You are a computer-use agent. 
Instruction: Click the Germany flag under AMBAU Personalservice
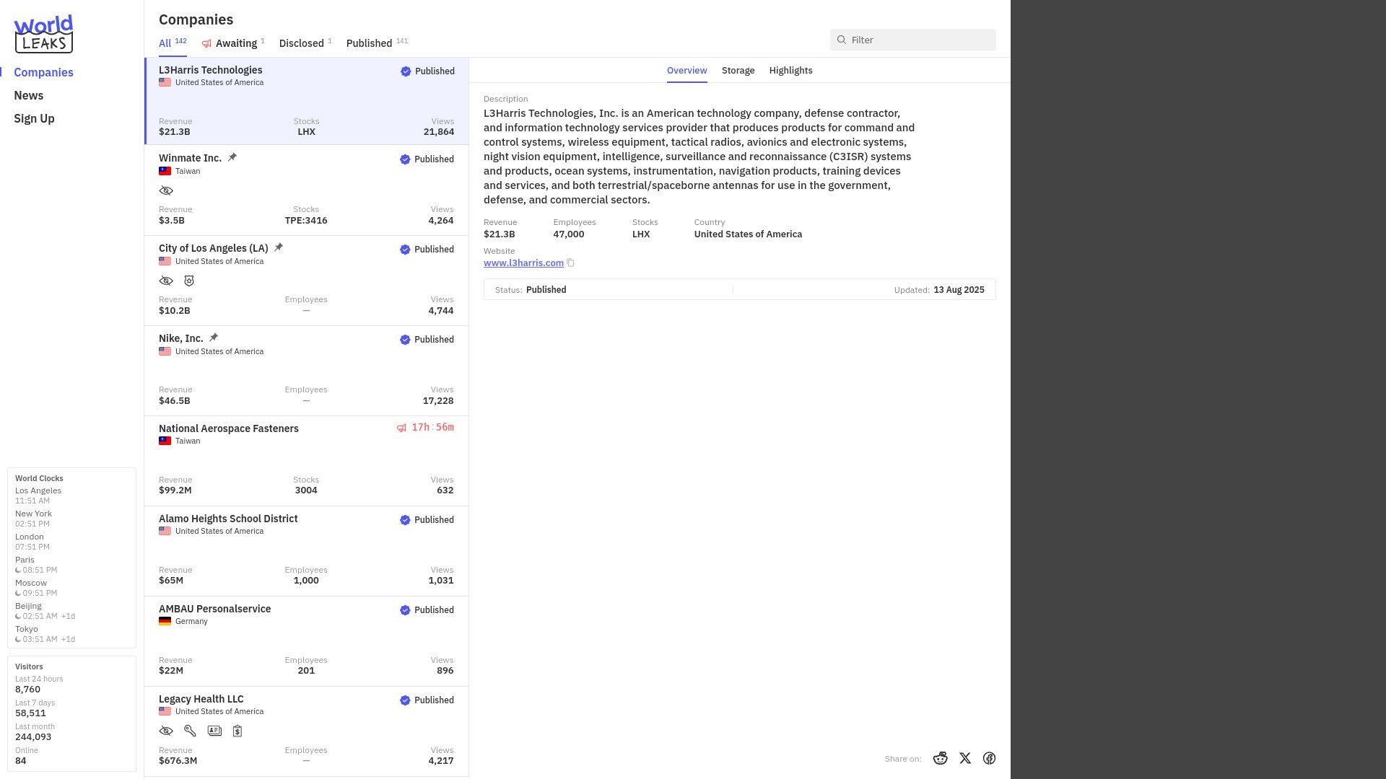(165, 621)
